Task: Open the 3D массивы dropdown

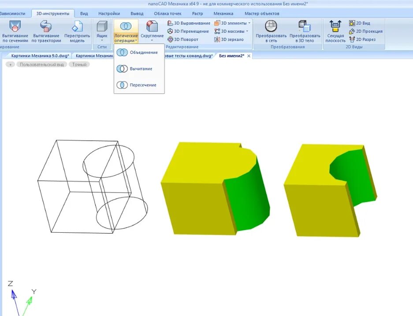Action: pyautogui.click(x=231, y=31)
